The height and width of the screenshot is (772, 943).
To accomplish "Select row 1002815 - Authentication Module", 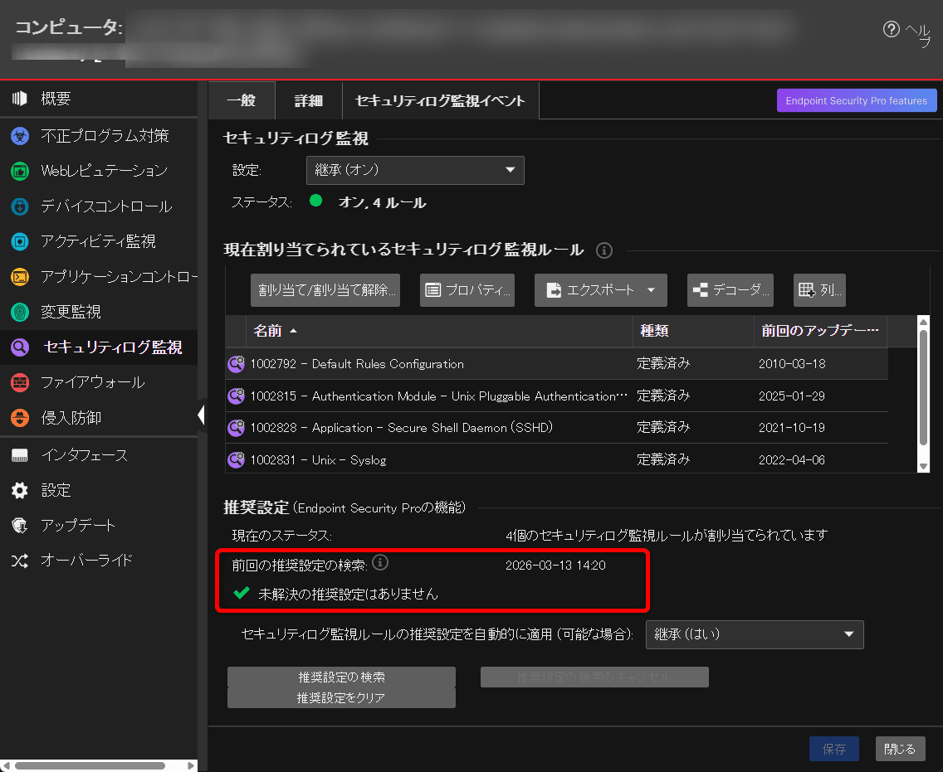I will tap(557, 396).
